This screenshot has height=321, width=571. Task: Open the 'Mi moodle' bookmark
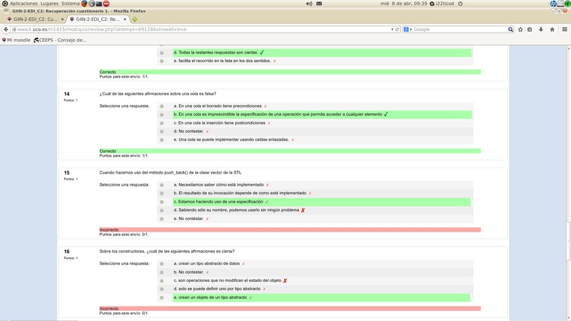pyautogui.click(x=17, y=40)
